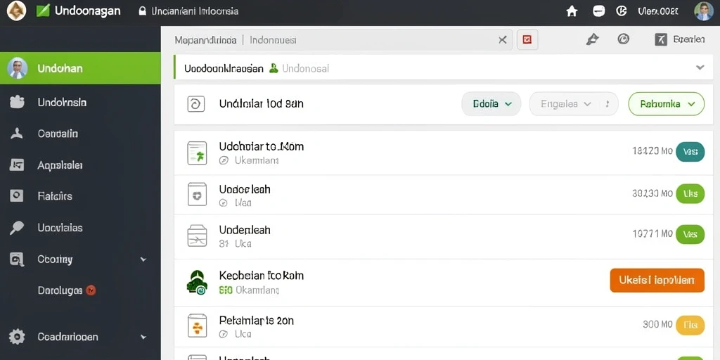Click the home icon in top bar
The height and width of the screenshot is (360, 720).
(x=572, y=11)
